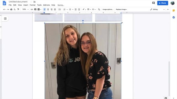Click the border color pencil icon
Viewport: 177px width, 99px height.
pos(84,9)
